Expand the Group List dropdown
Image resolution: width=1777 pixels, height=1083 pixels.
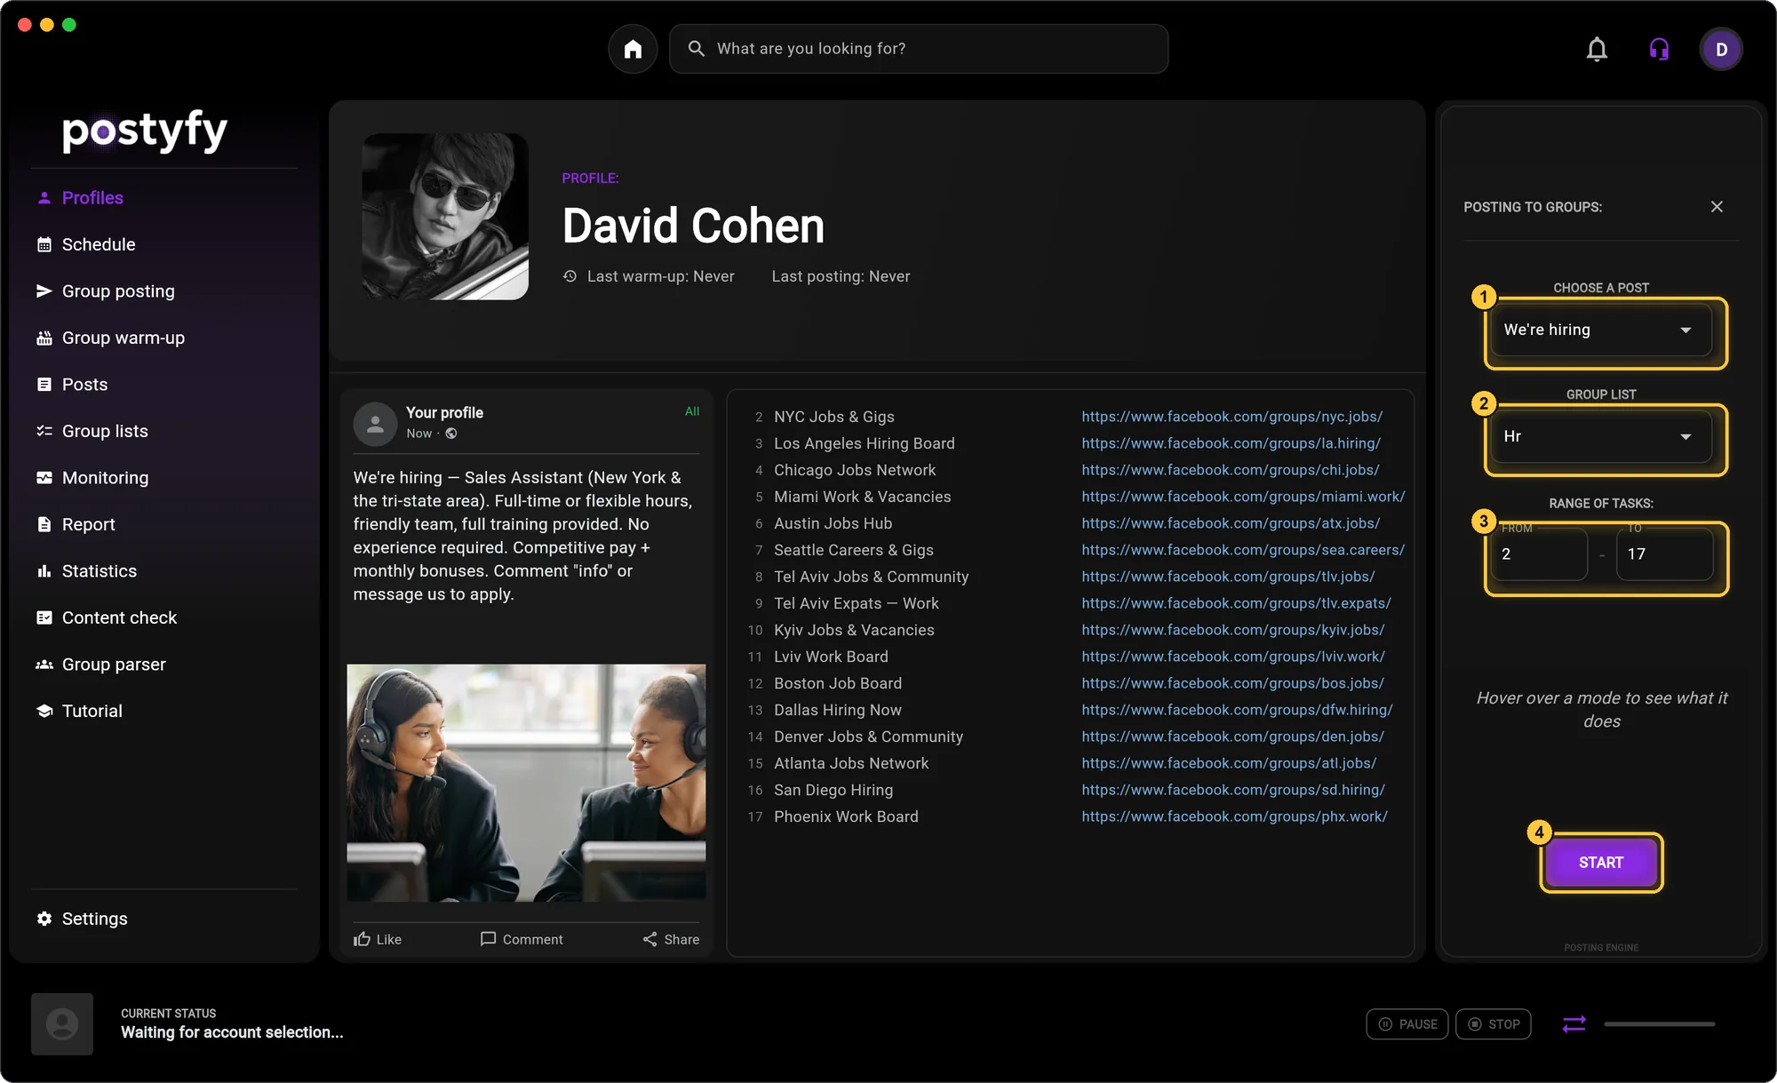coord(1601,436)
